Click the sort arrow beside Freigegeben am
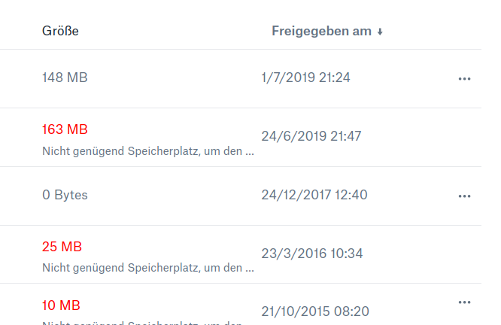Viewport: 501px width, 325px height. [380, 32]
